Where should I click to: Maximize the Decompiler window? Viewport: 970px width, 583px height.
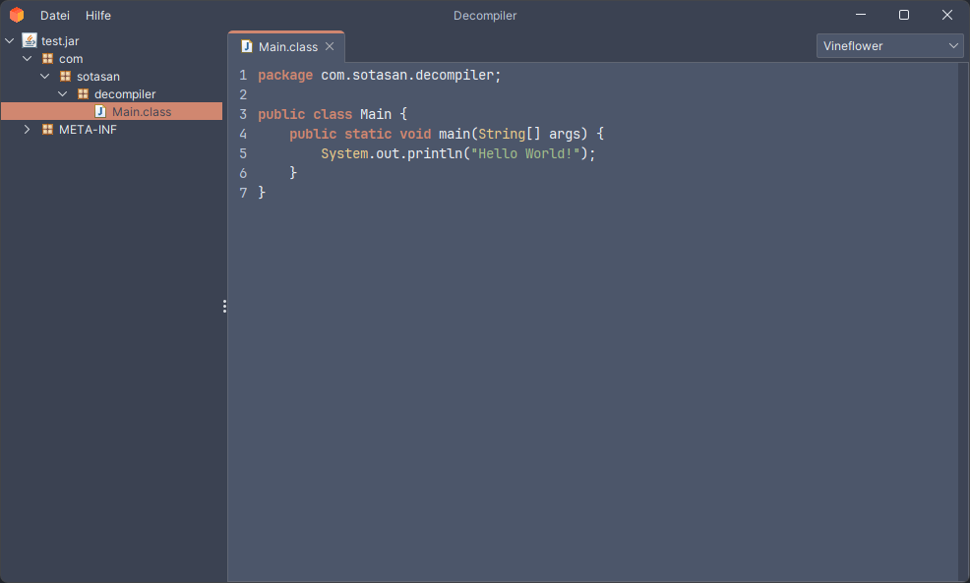click(x=904, y=15)
